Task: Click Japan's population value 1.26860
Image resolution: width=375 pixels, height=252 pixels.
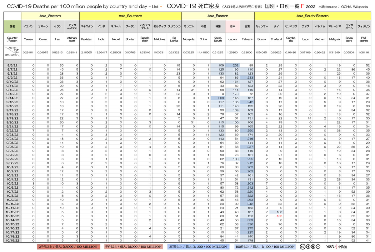Action: [x=232, y=52]
